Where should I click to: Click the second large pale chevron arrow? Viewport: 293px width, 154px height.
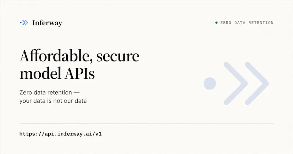(257, 84)
